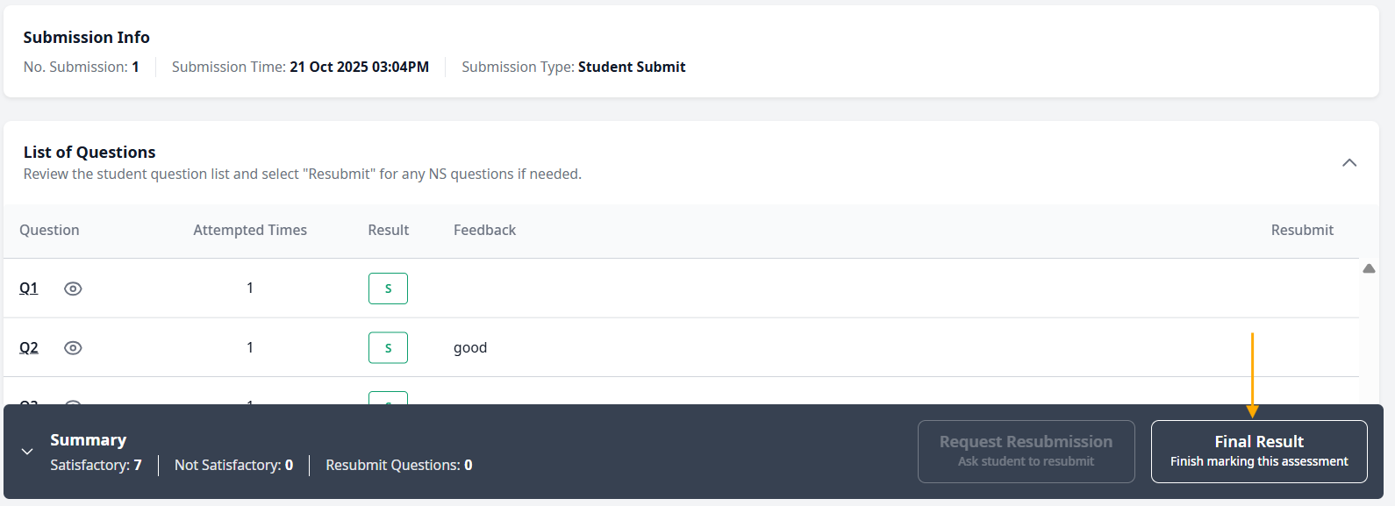Collapse the List of Questions panel
This screenshot has height=506, width=1395.
pyautogui.click(x=1349, y=163)
